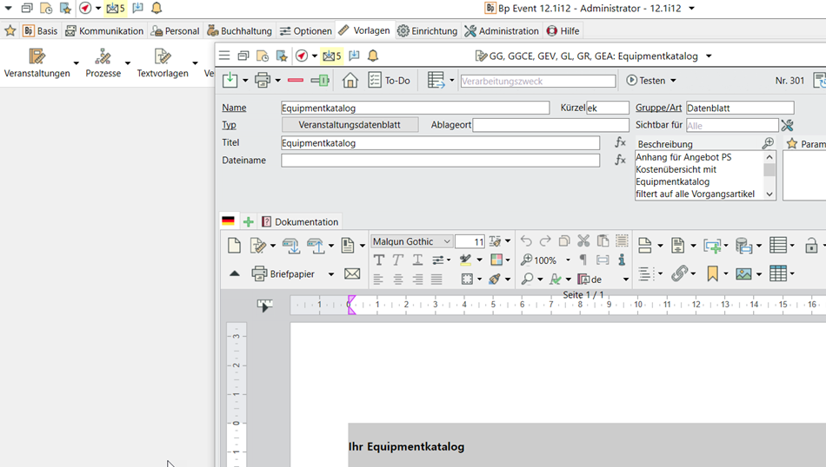The height and width of the screenshot is (467, 826).
Task: Open the Malgun Gothic font dropdown
Action: (x=447, y=241)
